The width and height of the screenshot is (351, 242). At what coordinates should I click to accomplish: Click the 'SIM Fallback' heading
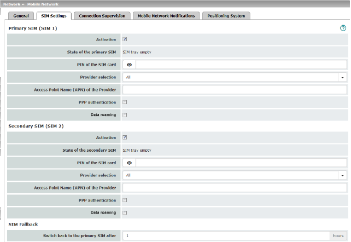(x=23, y=224)
